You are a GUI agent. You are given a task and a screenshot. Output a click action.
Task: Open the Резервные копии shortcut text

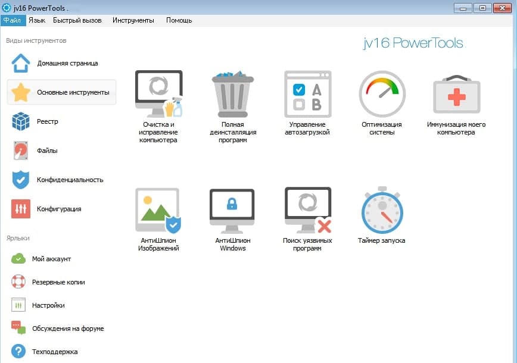coord(58,282)
